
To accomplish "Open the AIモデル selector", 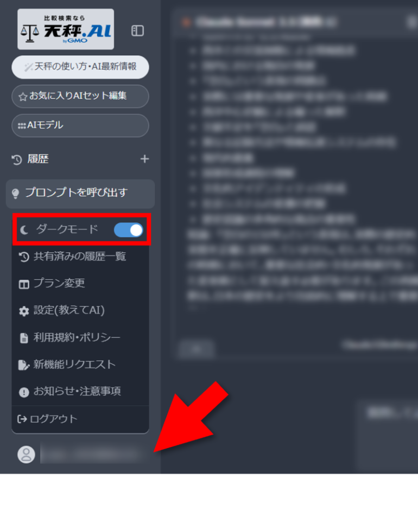I will pyautogui.click(x=80, y=125).
